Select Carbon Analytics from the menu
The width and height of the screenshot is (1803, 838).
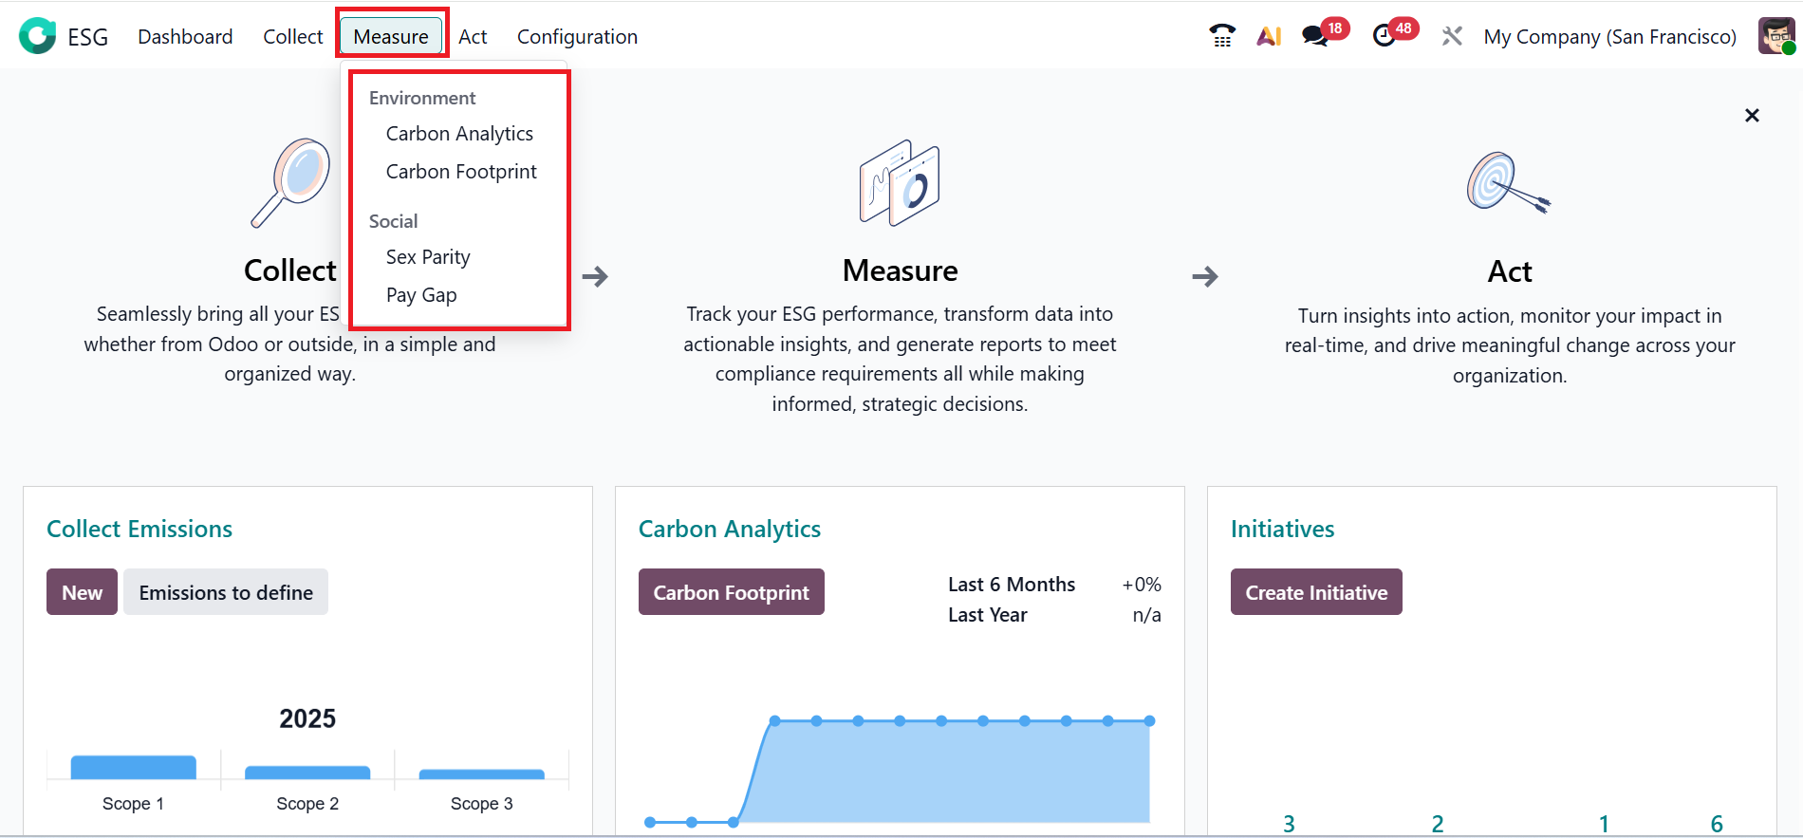(x=459, y=134)
